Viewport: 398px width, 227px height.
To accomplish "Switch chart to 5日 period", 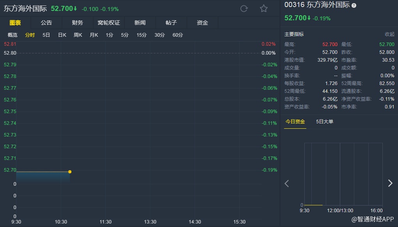I will tap(46, 35).
